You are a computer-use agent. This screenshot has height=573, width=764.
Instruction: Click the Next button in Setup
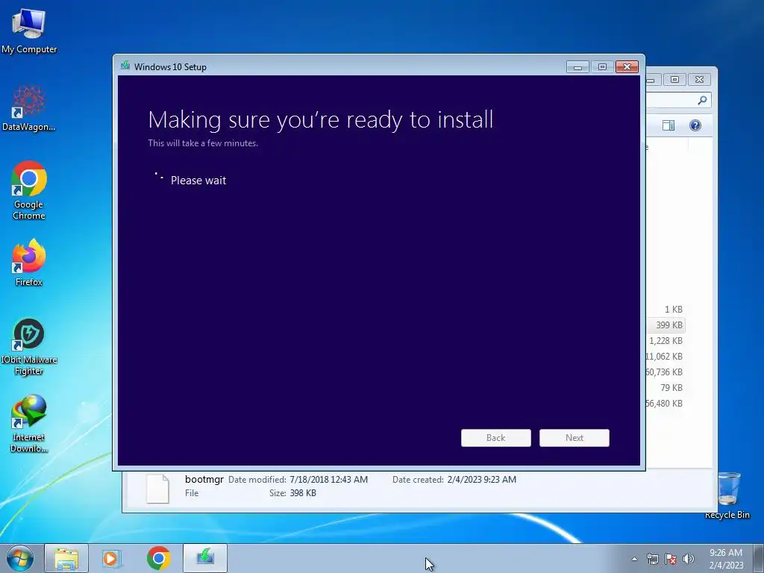[x=574, y=437]
